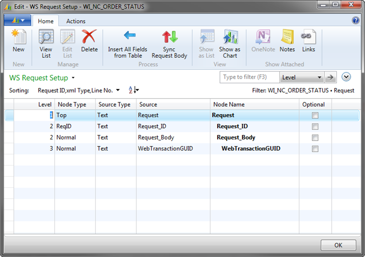Click the red Delete icon
The image size is (365, 257).
tap(89, 38)
